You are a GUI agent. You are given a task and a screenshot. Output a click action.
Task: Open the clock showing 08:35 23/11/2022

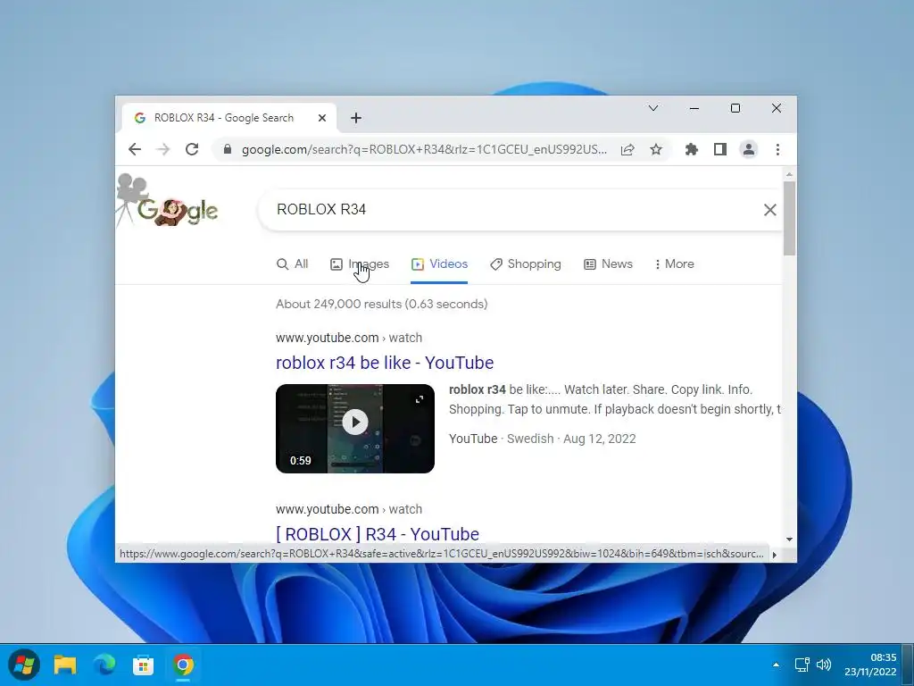click(x=870, y=665)
